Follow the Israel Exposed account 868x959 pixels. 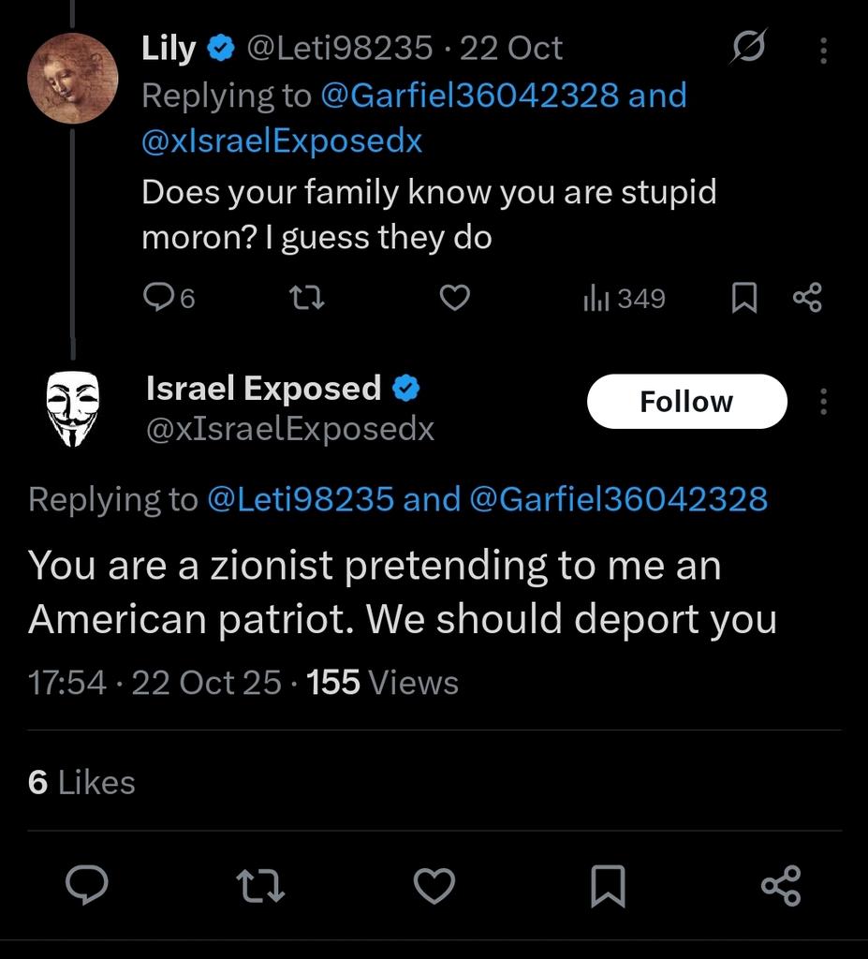[686, 402]
